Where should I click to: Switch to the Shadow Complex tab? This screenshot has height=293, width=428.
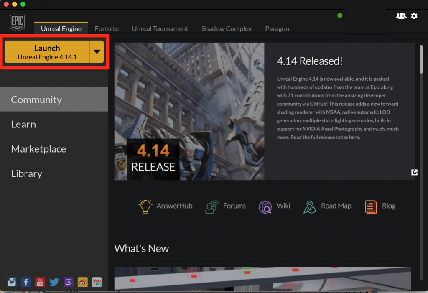point(227,28)
